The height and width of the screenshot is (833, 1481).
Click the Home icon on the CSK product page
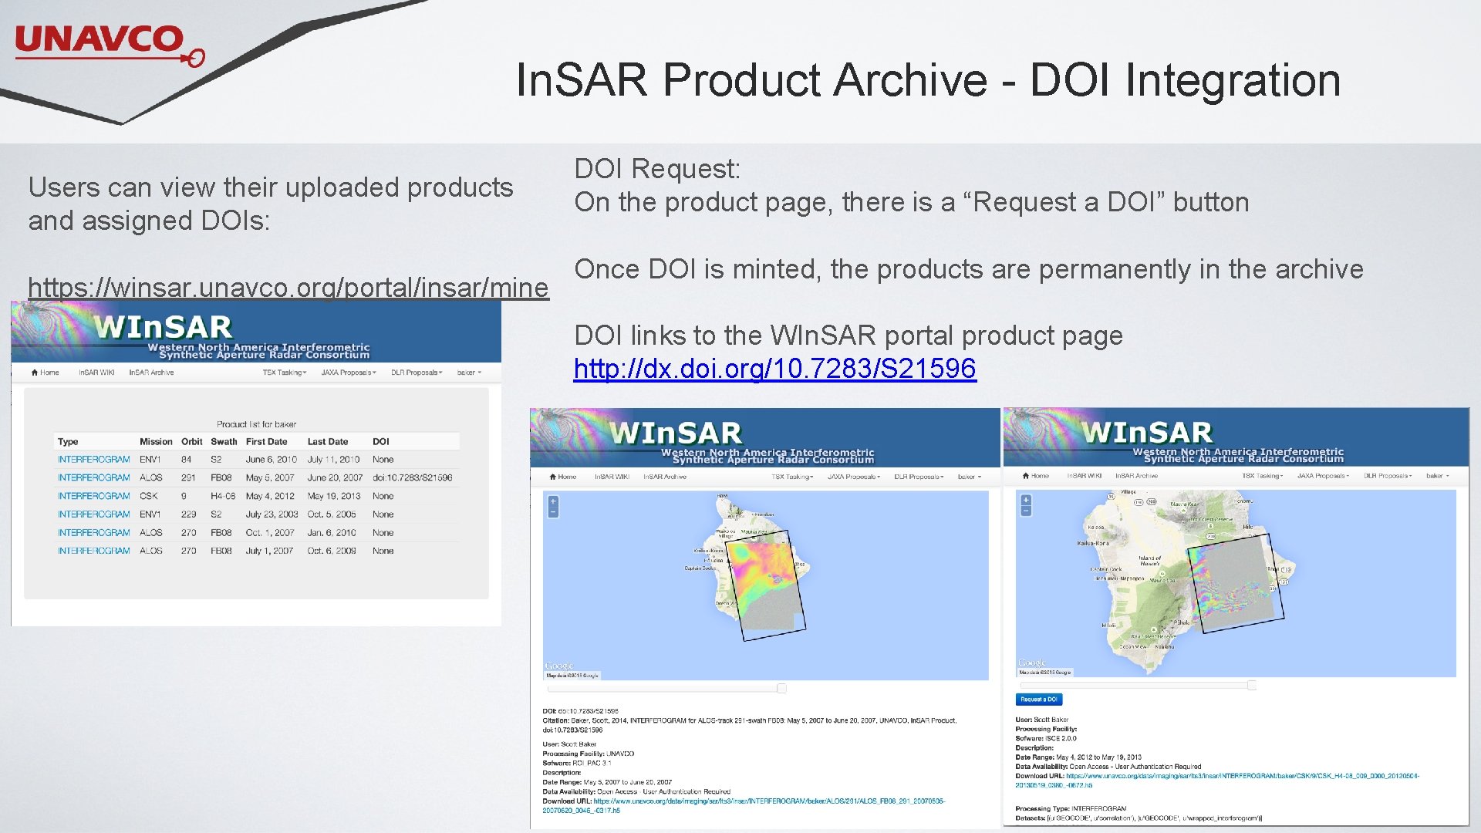(x=1026, y=476)
